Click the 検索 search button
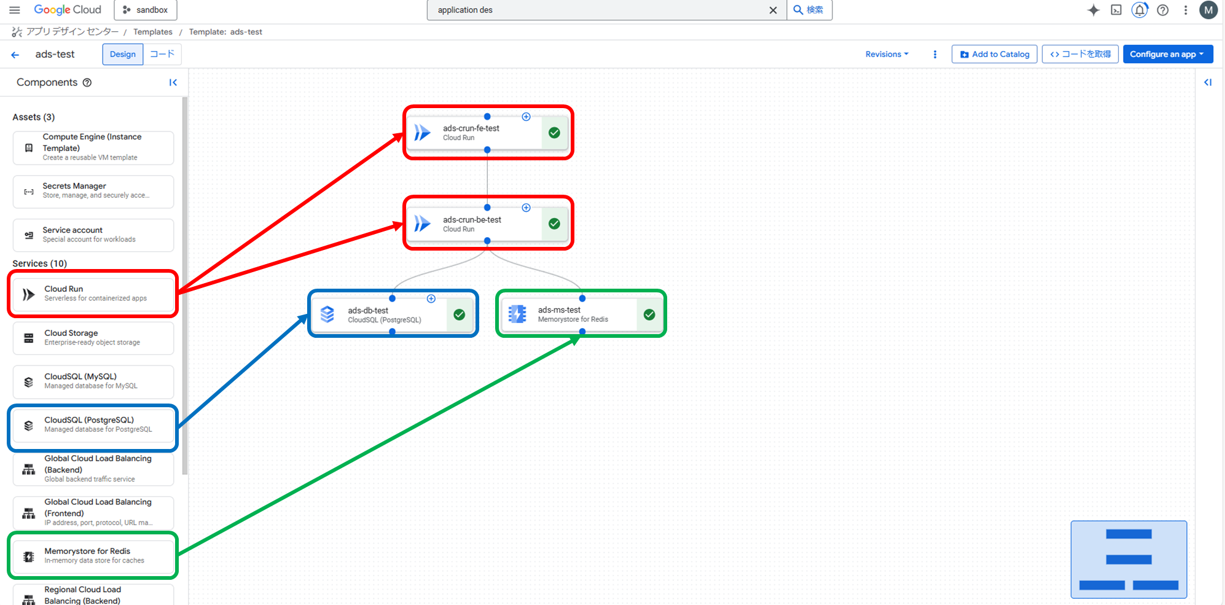Viewport: 1225px width, 605px height. [x=809, y=10]
